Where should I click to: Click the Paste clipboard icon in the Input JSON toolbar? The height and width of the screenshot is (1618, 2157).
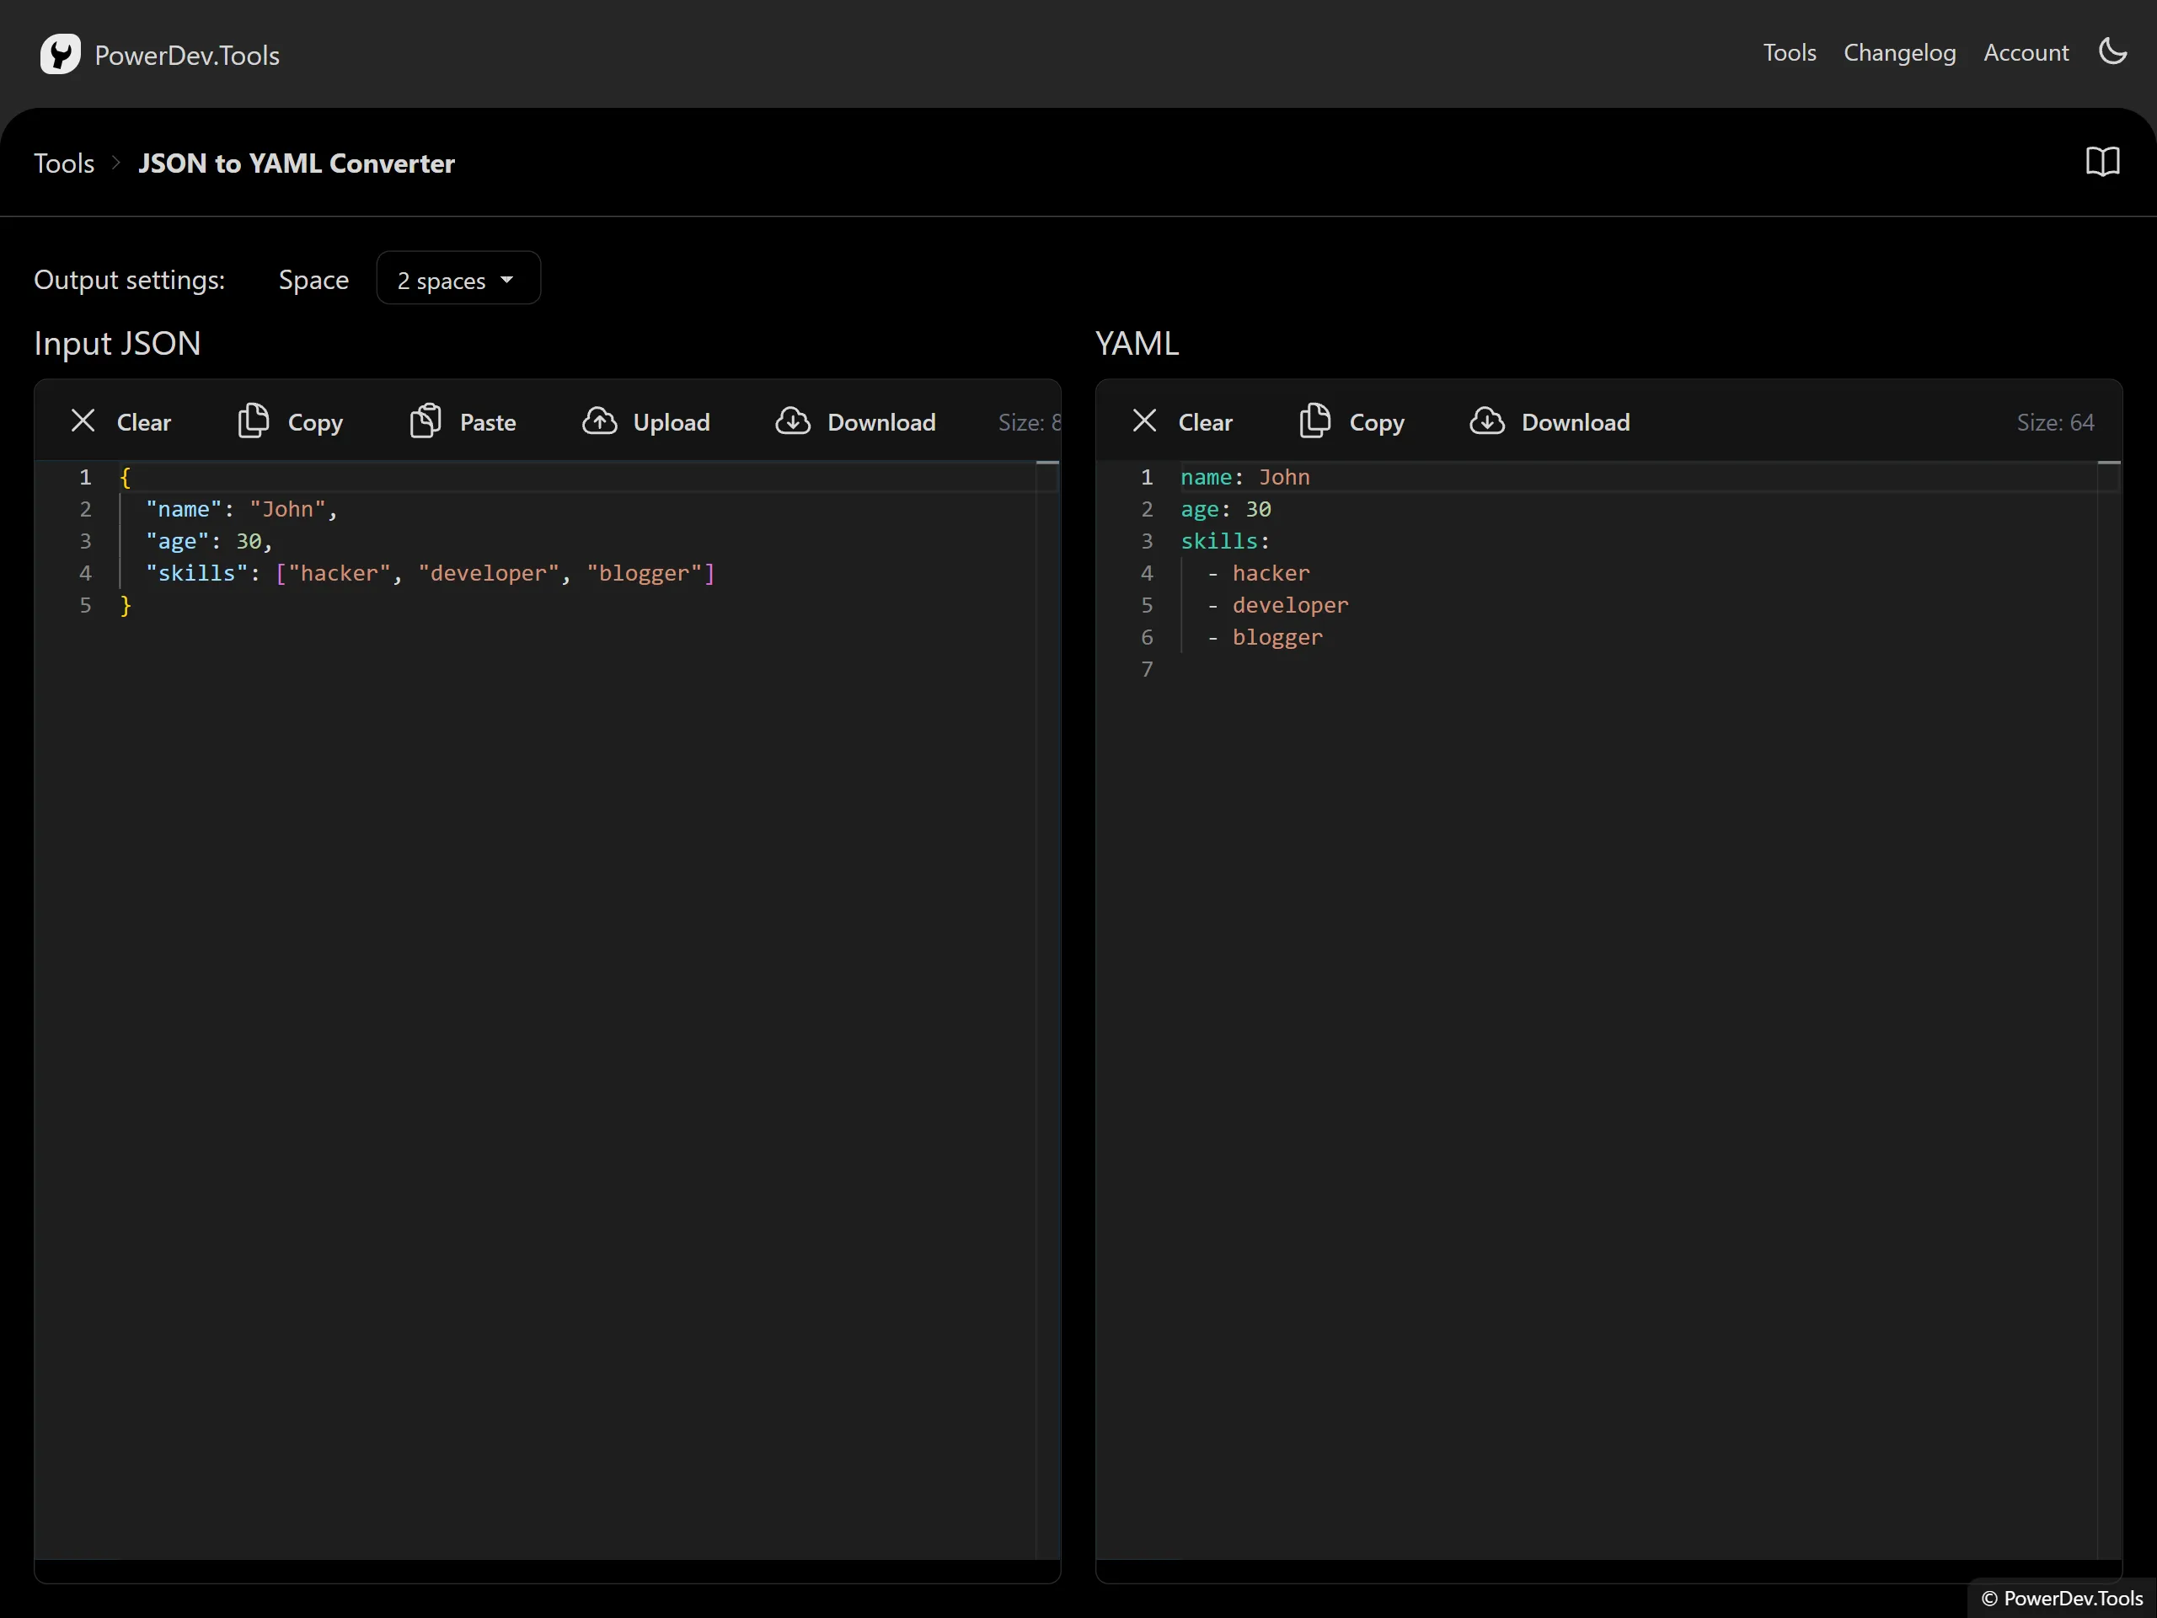426,421
